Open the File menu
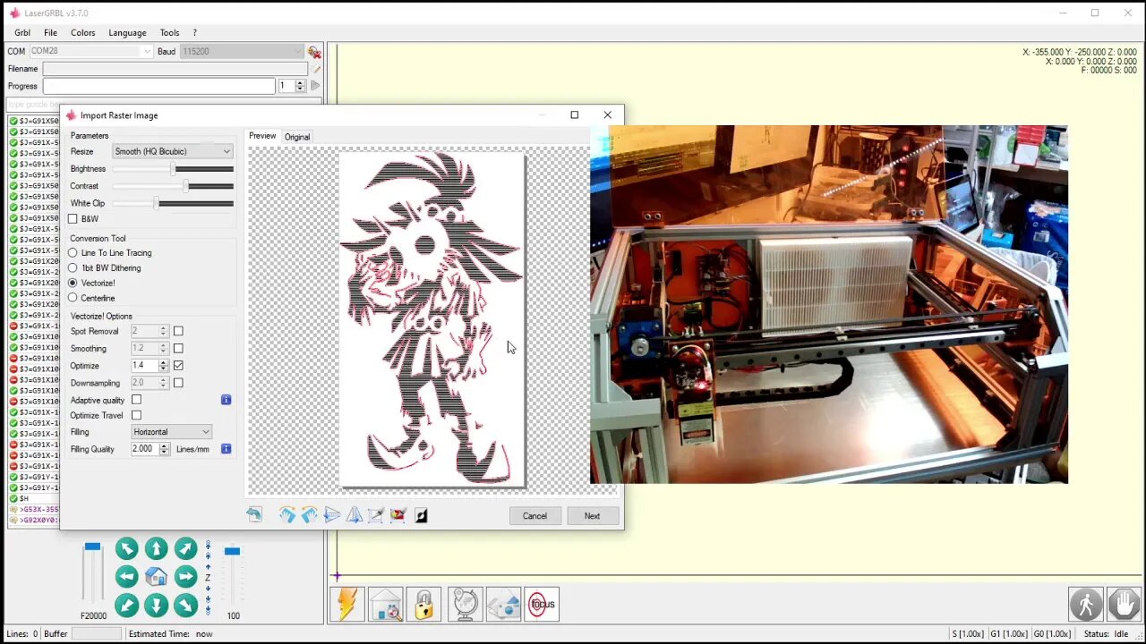This screenshot has width=1146, height=644. pos(50,33)
